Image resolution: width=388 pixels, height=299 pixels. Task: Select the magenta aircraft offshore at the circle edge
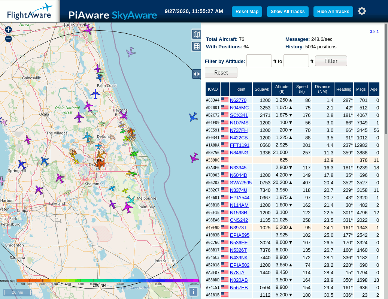click(194, 158)
